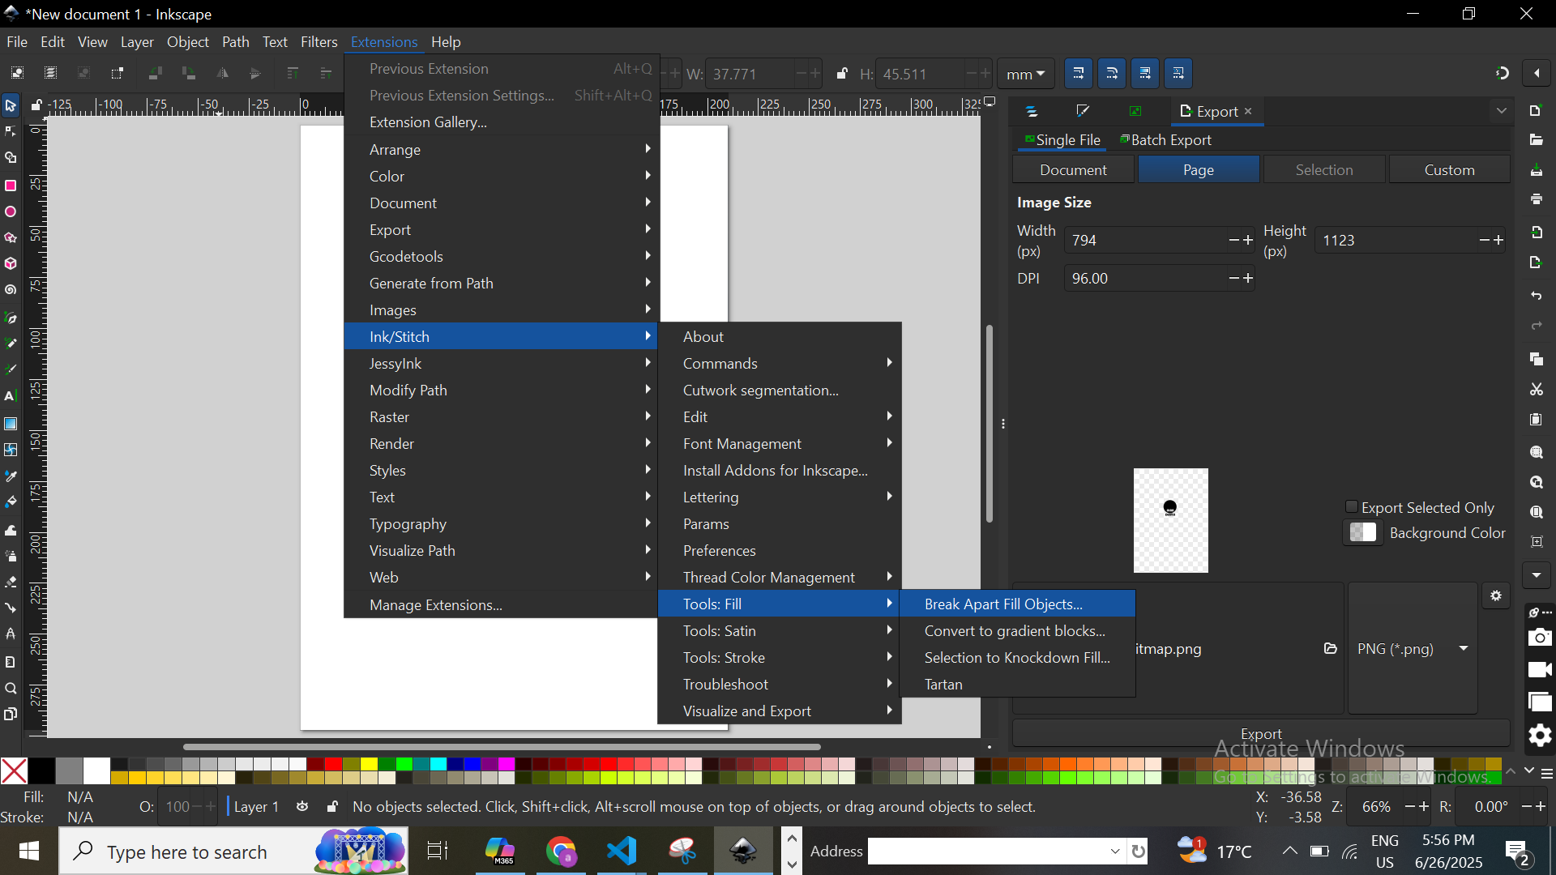Viewport: 1556px width, 875px height.
Task: Select the Tweak tool
Action: tap(11, 530)
